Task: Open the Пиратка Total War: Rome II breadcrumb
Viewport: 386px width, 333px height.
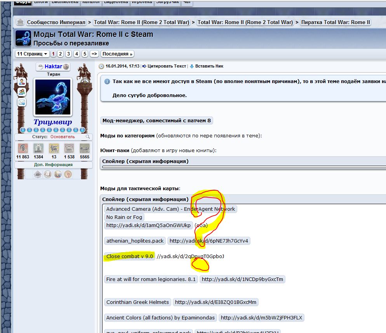Action: point(336,22)
